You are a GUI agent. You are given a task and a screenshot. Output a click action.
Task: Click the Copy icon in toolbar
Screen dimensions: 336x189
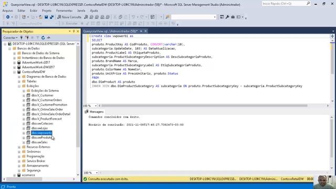click(120, 17)
